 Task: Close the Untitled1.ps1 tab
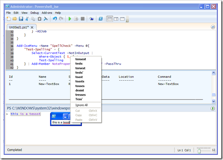pyautogui.click(x=32, y=27)
